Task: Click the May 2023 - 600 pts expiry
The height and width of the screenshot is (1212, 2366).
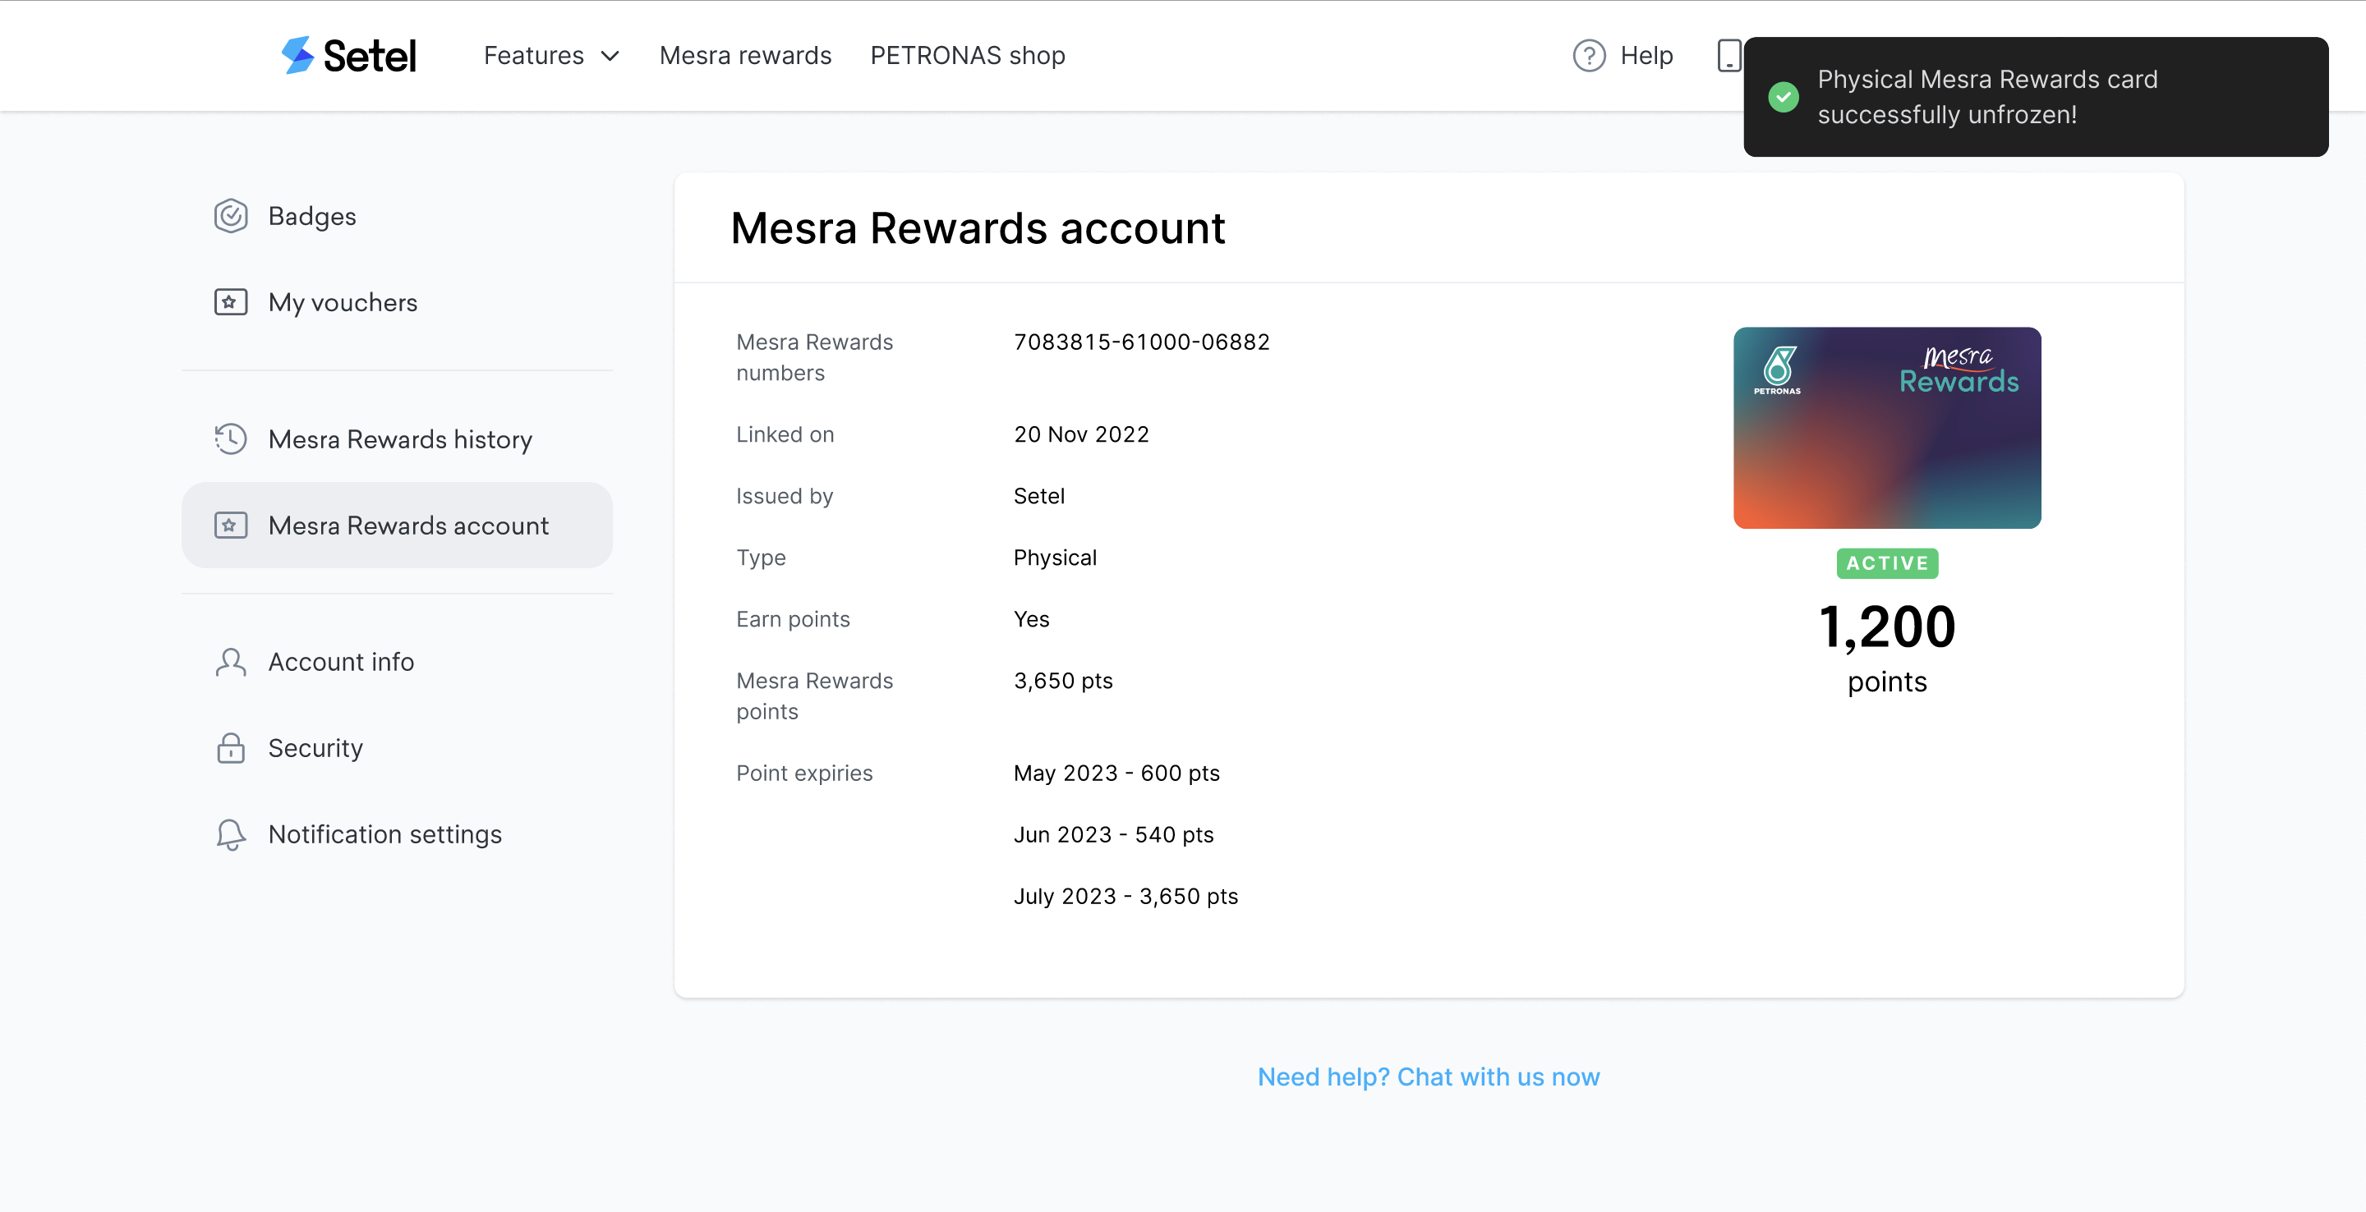Action: 1116,774
